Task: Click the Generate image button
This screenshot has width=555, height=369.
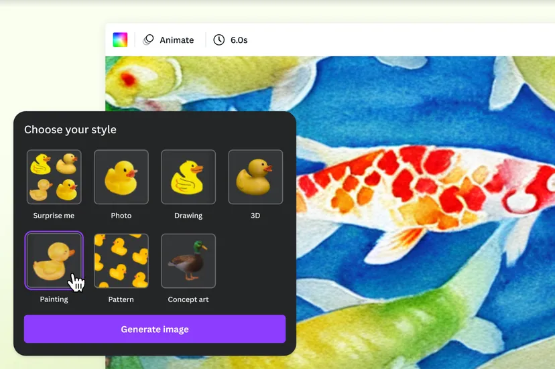Action: [x=155, y=329]
